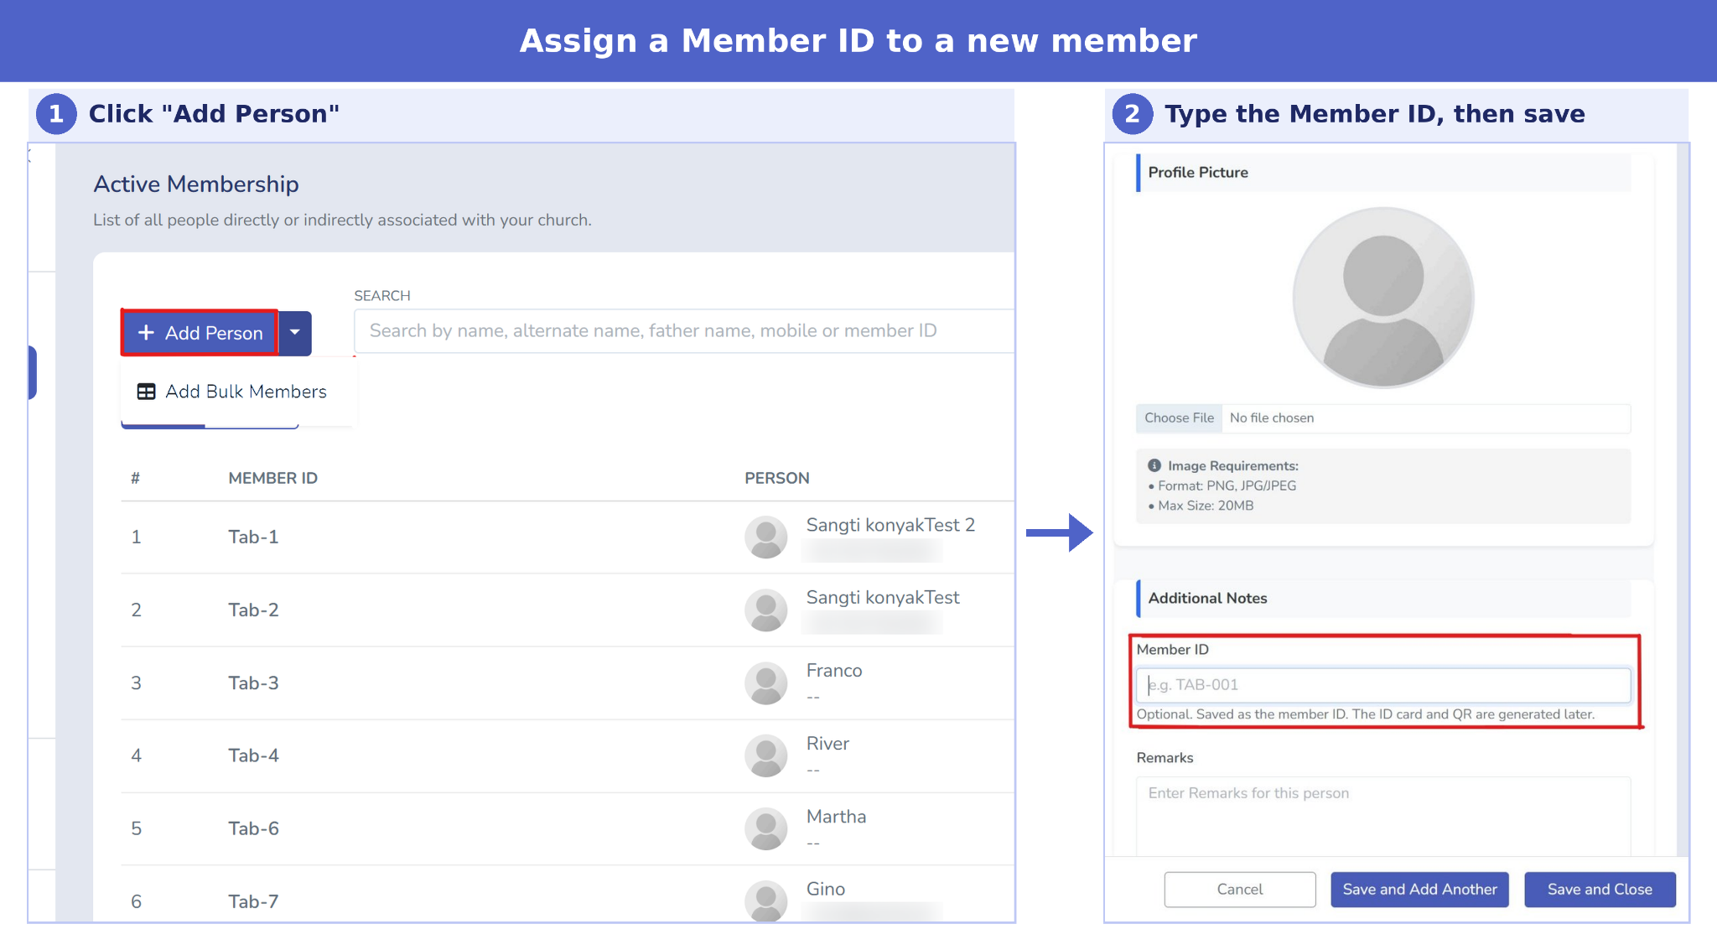Click the plus icon on Add Person
This screenshot has height=950, width=1717.
146,333
